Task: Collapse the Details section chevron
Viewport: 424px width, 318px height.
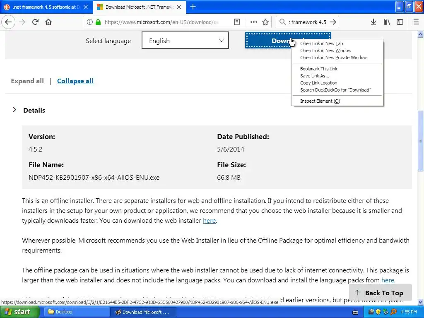Action: pos(14,110)
